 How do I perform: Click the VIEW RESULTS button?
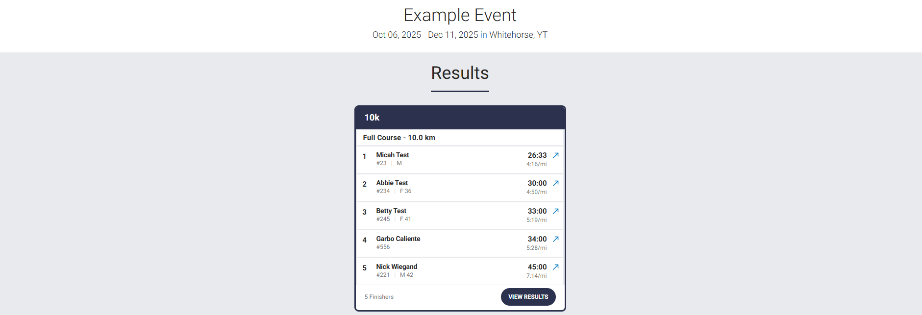coord(528,297)
